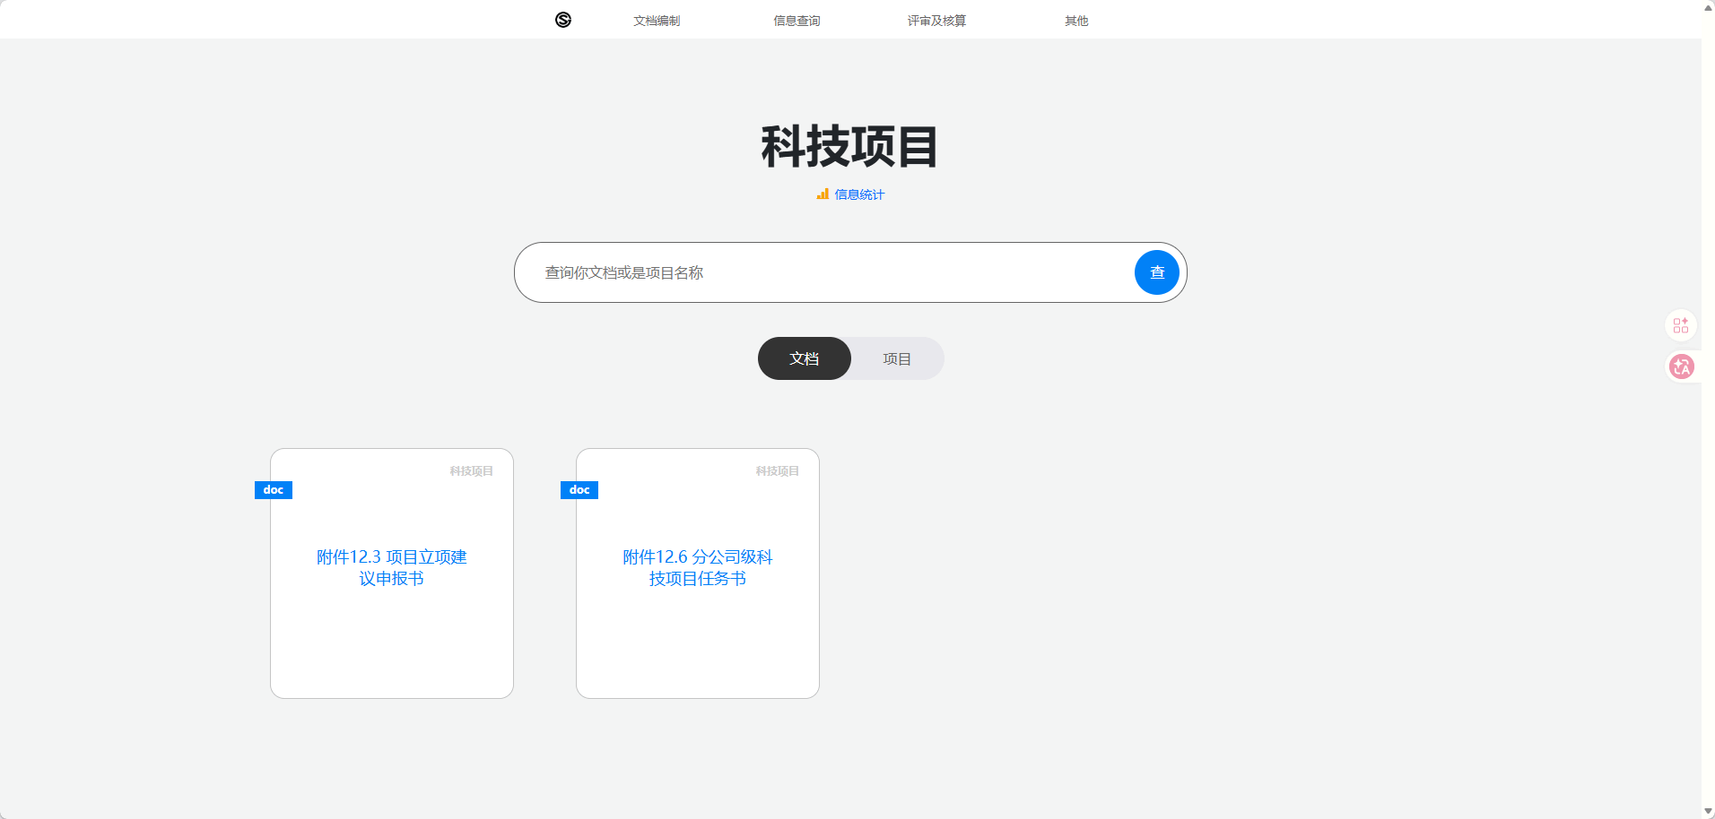Click the site logo icon in header

point(563,20)
